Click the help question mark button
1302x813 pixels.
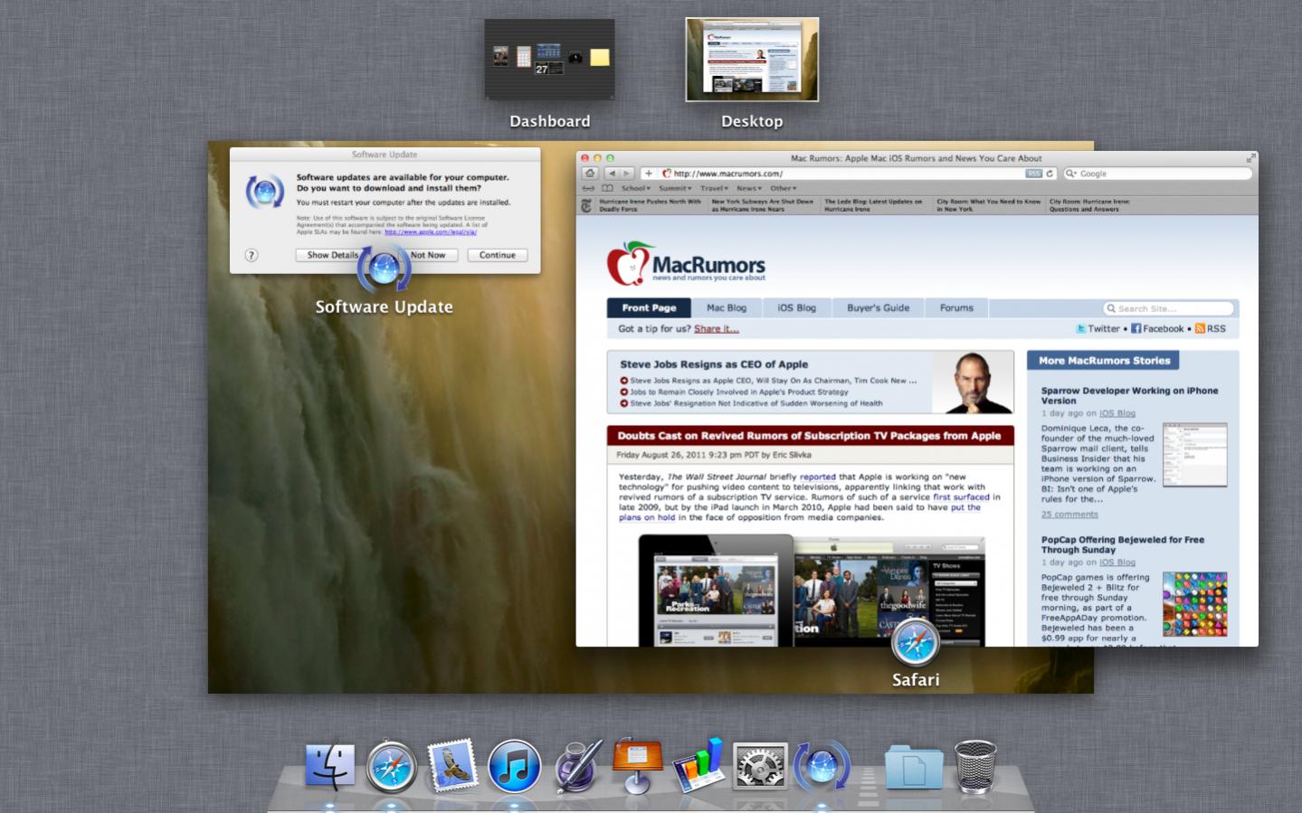252,255
